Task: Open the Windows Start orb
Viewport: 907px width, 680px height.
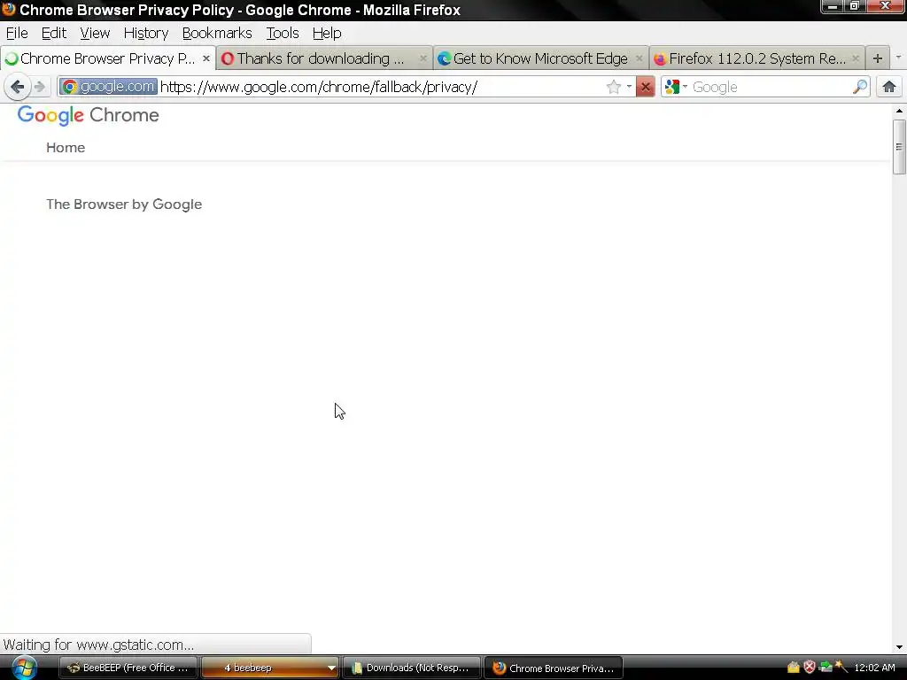Action: (x=24, y=668)
